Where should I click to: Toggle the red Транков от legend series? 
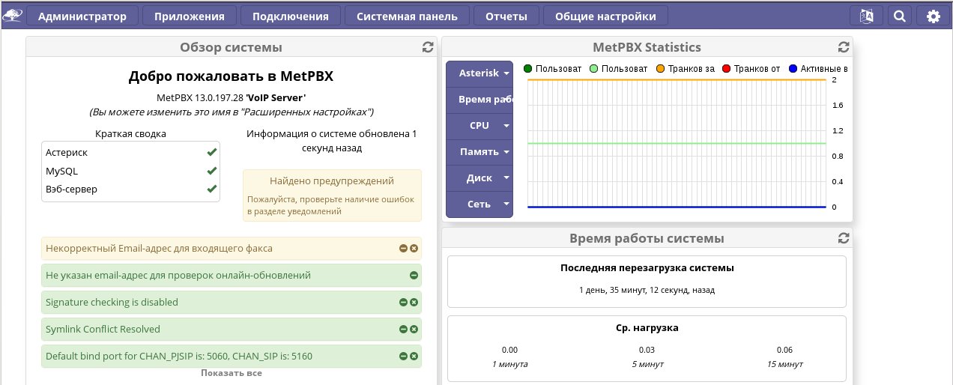click(x=726, y=69)
